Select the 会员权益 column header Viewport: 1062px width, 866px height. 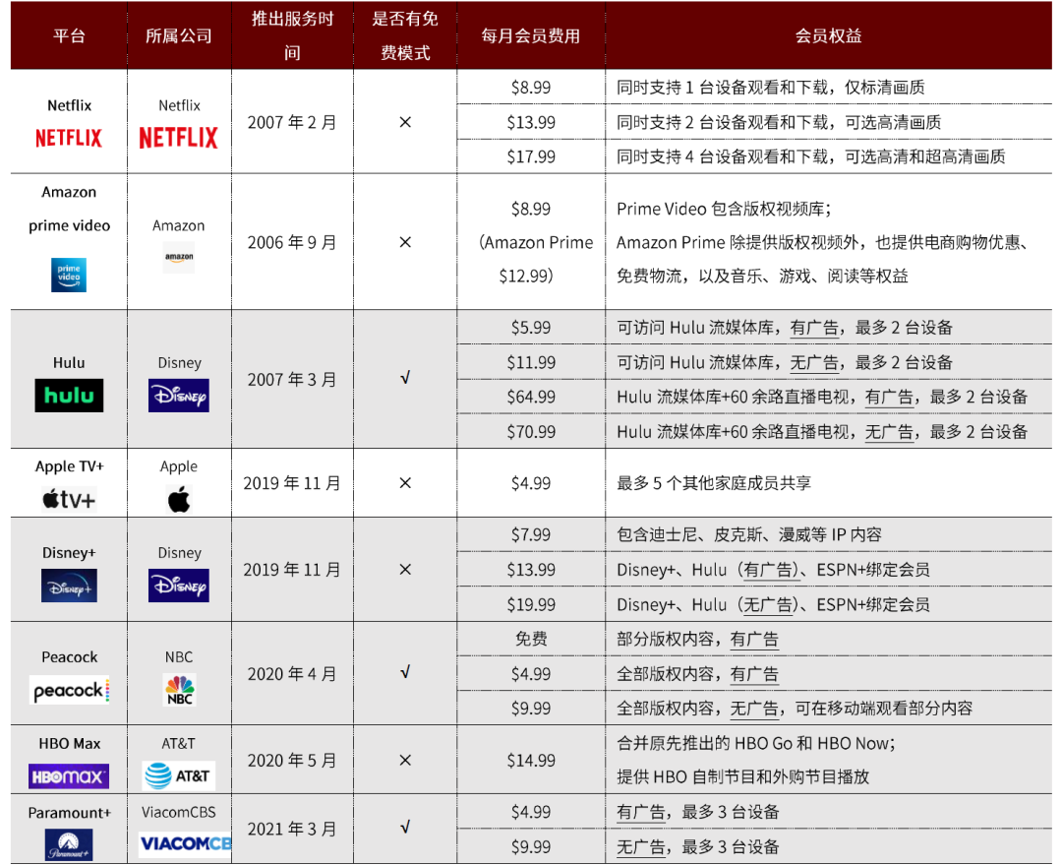[x=828, y=35]
